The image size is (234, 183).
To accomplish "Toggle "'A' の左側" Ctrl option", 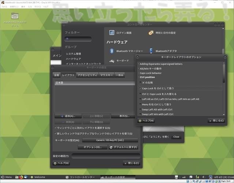I will 140,83.
